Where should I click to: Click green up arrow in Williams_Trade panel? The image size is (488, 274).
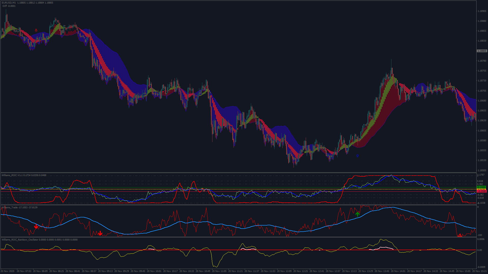coord(357,214)
